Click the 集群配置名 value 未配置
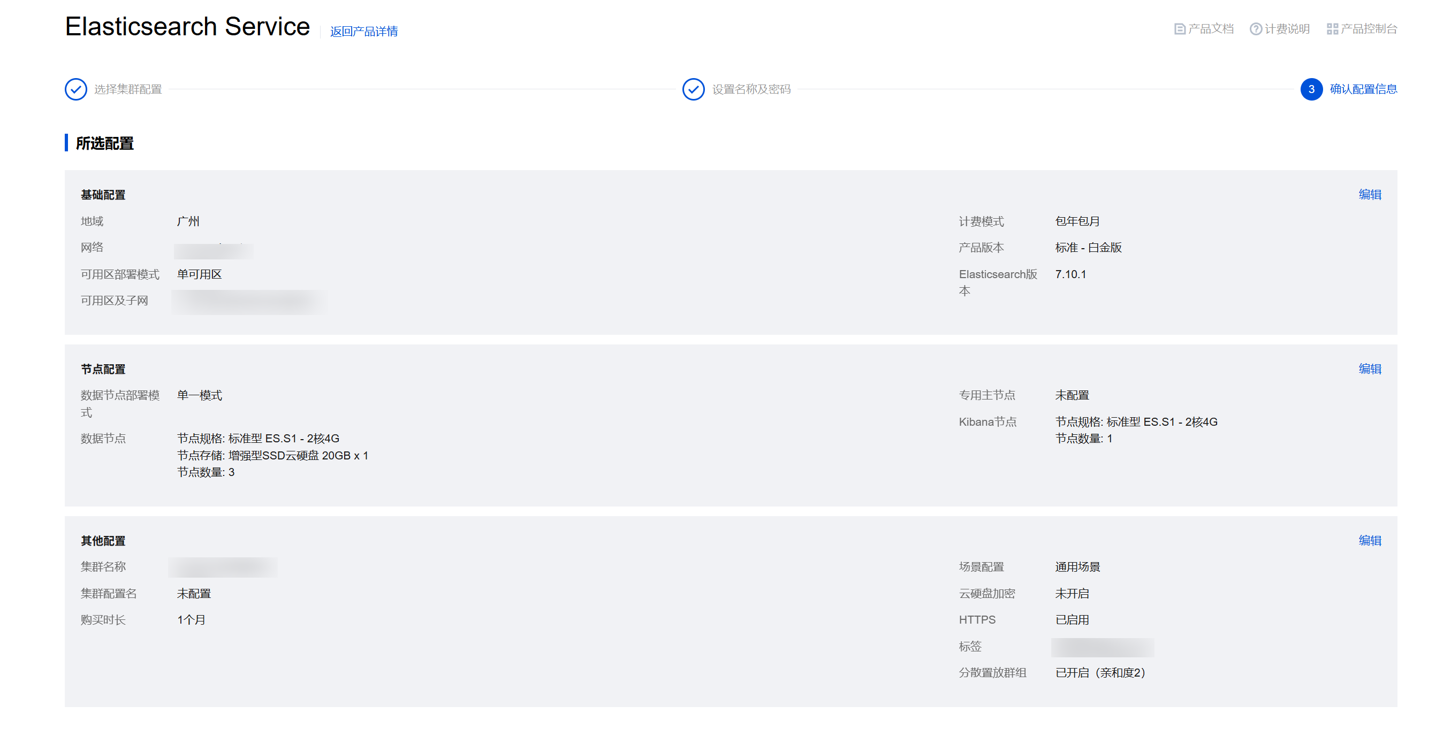1451x729 pixels. click(194, 593)
